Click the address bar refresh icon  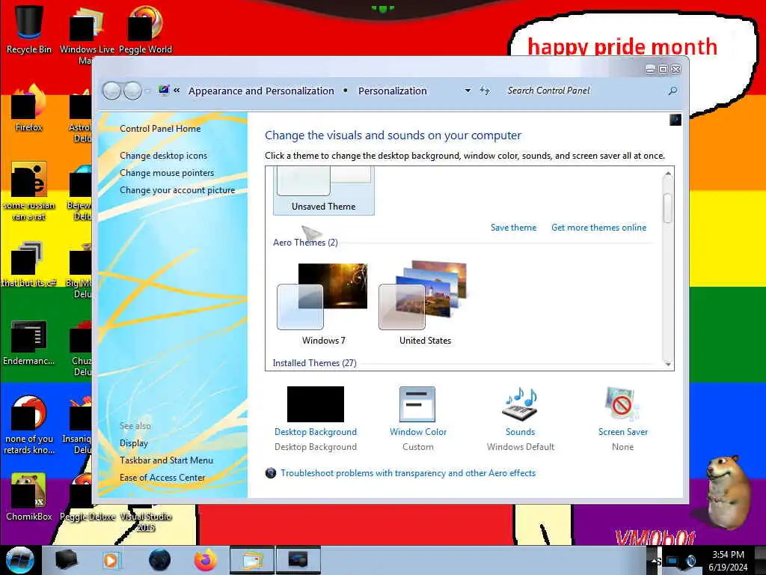click(x=485, y=91)
